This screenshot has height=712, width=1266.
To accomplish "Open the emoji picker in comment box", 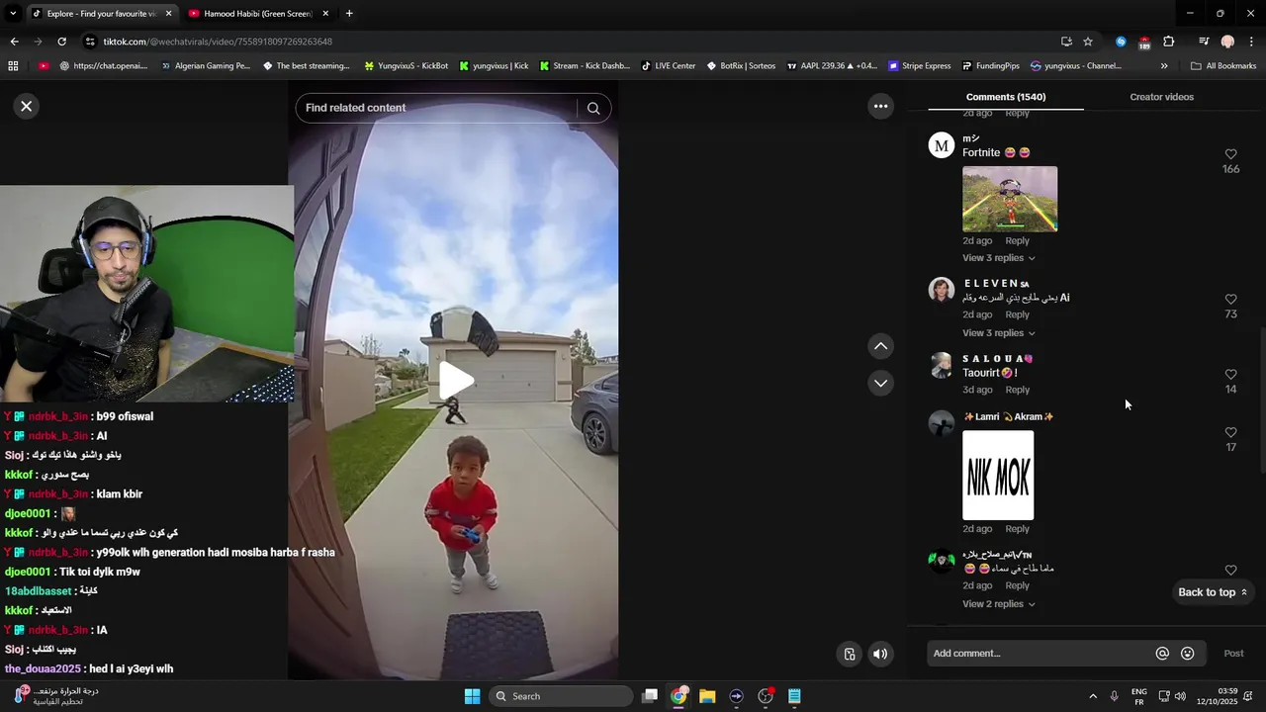I will pyautogui.click(x=1188, y=654).
